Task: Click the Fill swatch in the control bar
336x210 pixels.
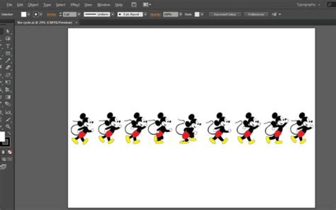Action: tap(24, 14)
